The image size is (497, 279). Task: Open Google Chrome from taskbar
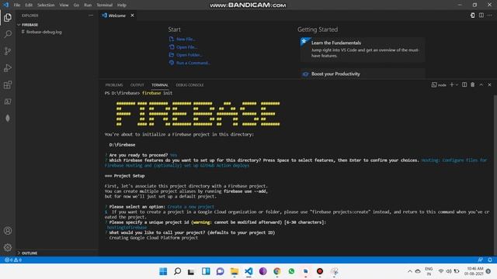click(x=277, y=271)
